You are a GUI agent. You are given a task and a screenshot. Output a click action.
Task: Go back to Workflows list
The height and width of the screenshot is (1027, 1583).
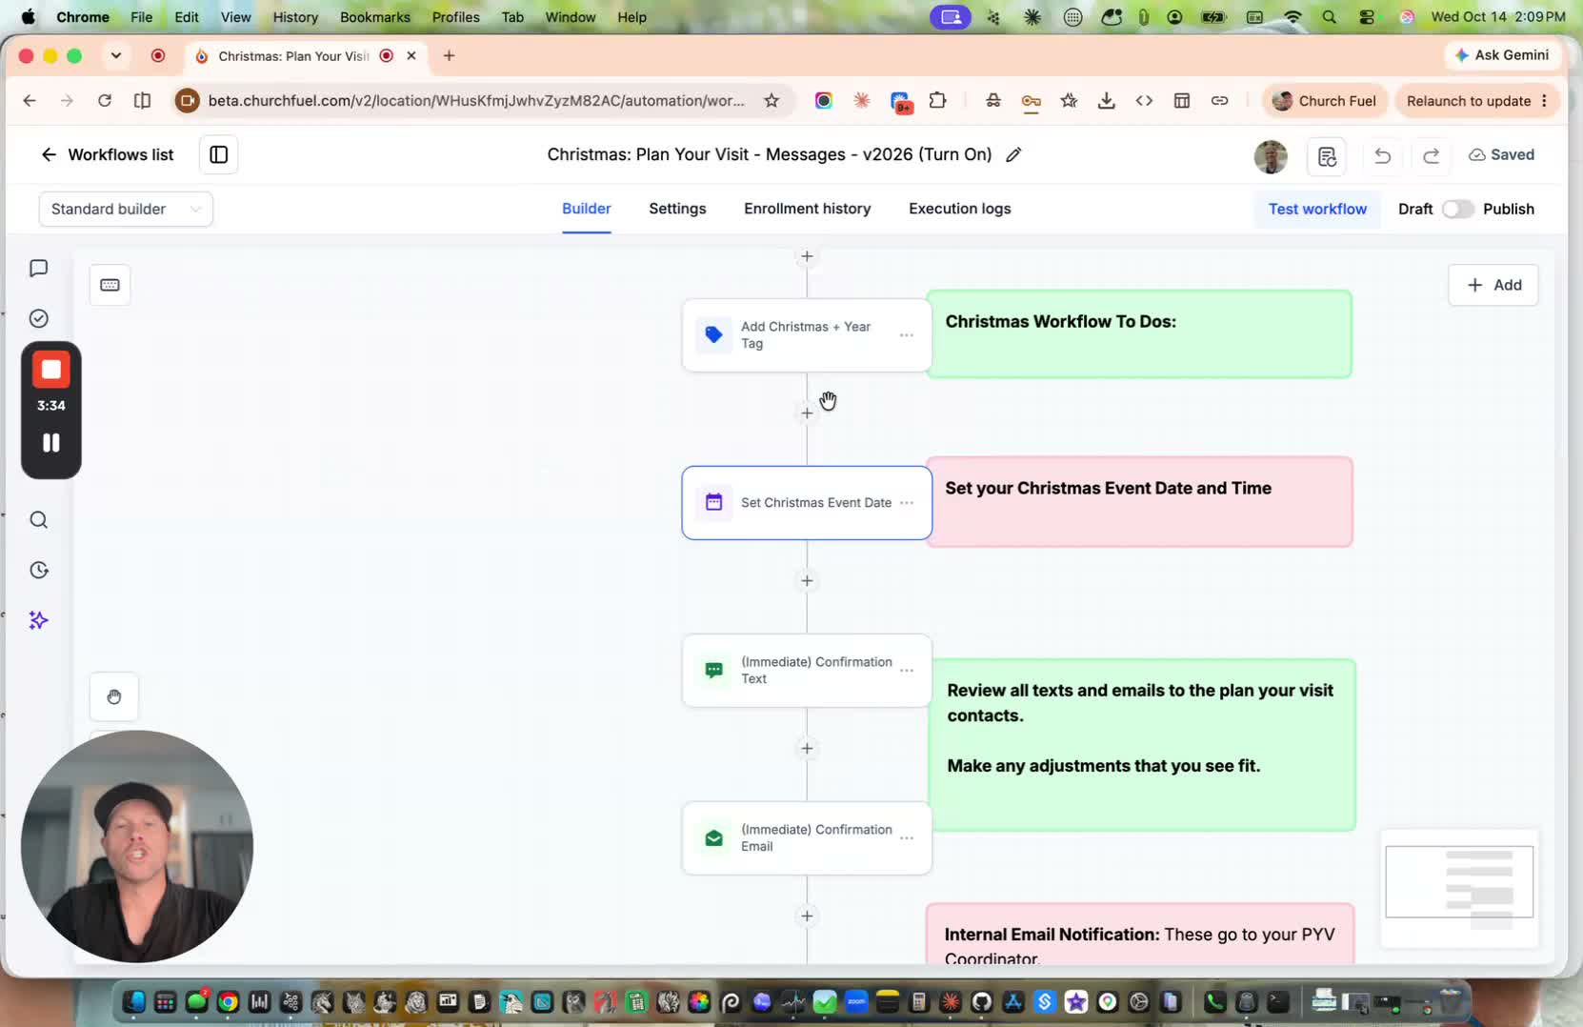pyautogui.click(x=107, y=154)
